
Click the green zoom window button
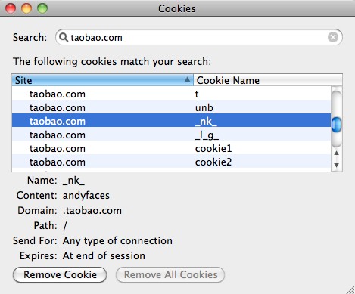[42, 8]
